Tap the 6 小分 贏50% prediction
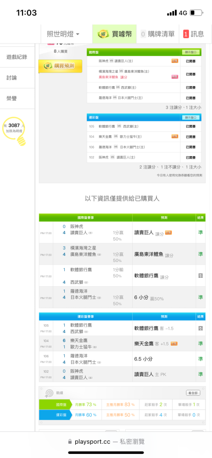This screenshot has height=458, width=212. tap(149, 298)
